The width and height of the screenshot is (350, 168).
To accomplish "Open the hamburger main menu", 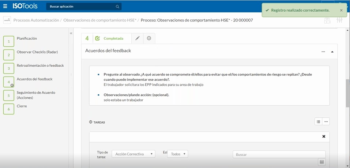I will pyautogui.click(x=5, y=6).
